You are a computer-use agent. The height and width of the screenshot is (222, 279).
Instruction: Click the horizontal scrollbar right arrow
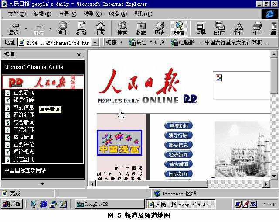(x=266, y=184)
